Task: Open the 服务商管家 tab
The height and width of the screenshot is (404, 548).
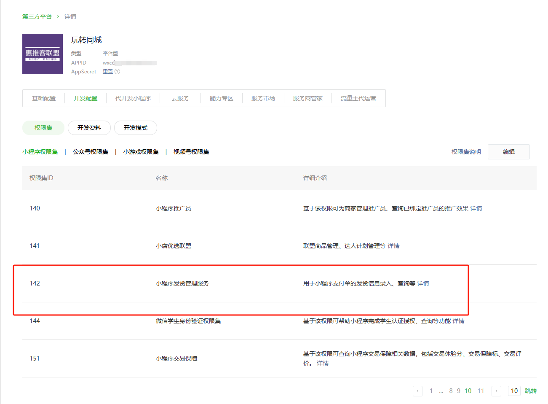Action: 308,98
